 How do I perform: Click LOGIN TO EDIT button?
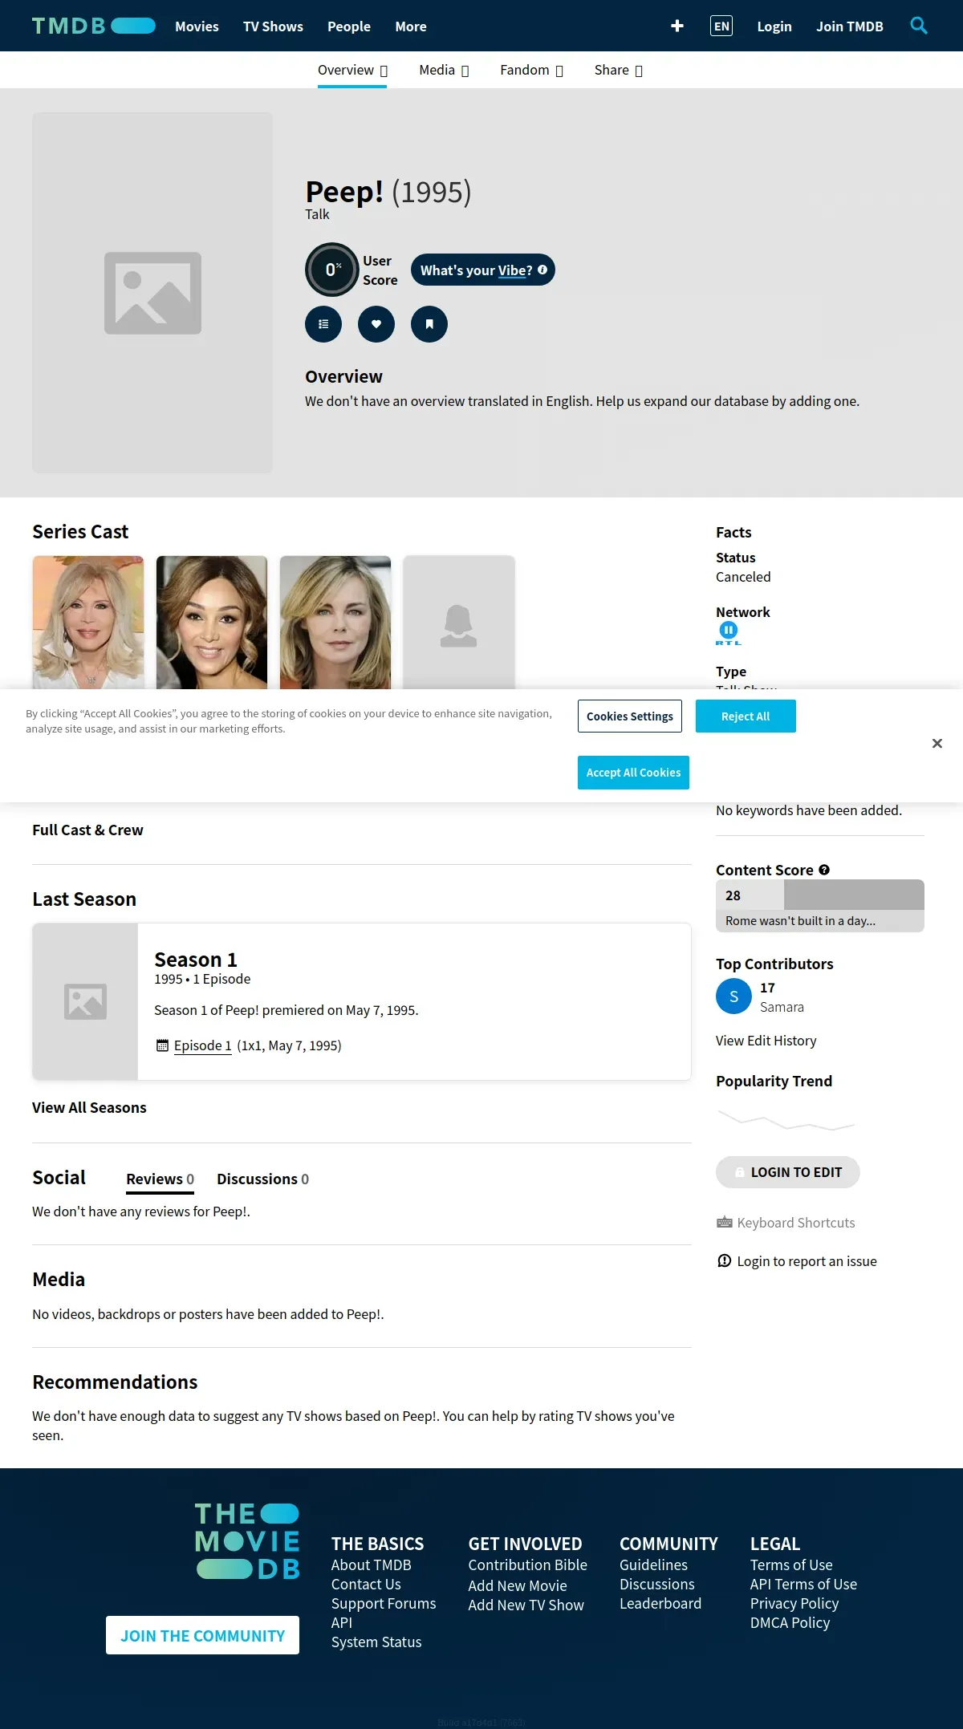point(788,1172)
